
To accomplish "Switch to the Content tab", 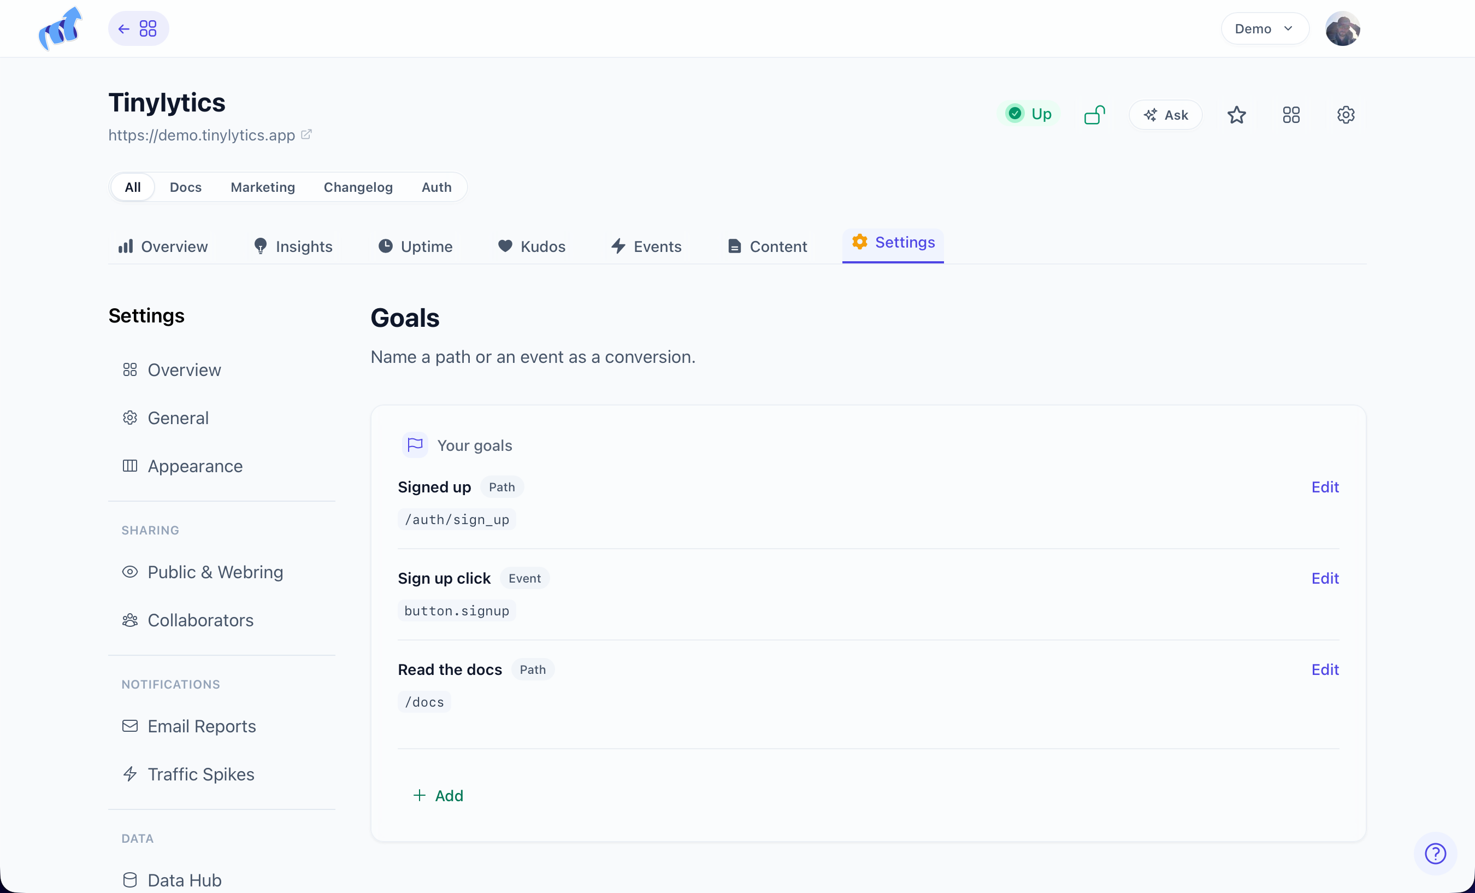I will click(x=768, y=246).
